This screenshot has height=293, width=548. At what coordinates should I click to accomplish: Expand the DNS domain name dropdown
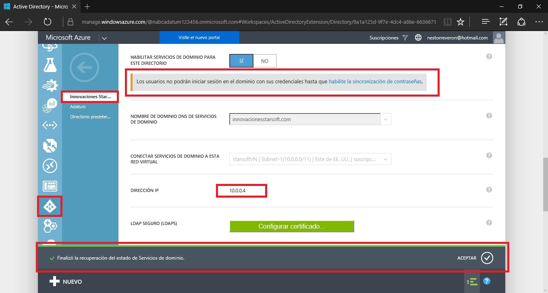[386, 119]
